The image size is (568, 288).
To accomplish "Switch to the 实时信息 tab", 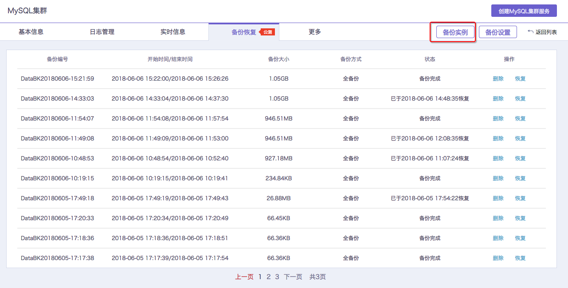I will [173, 32].
